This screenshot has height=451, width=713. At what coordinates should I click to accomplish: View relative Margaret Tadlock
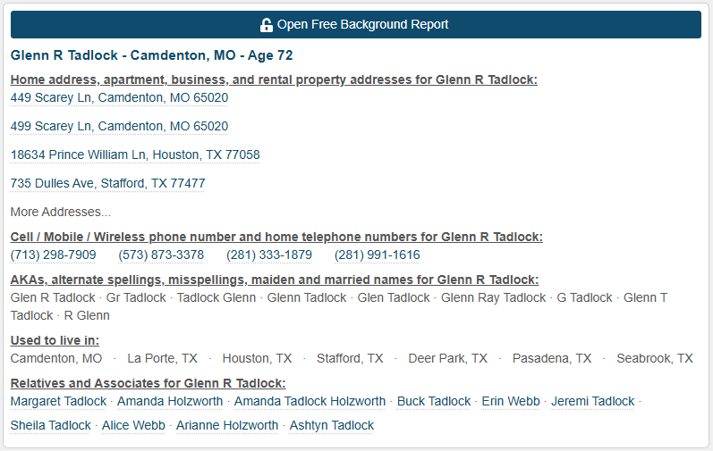pyautogui.click(x=58, y=402)
